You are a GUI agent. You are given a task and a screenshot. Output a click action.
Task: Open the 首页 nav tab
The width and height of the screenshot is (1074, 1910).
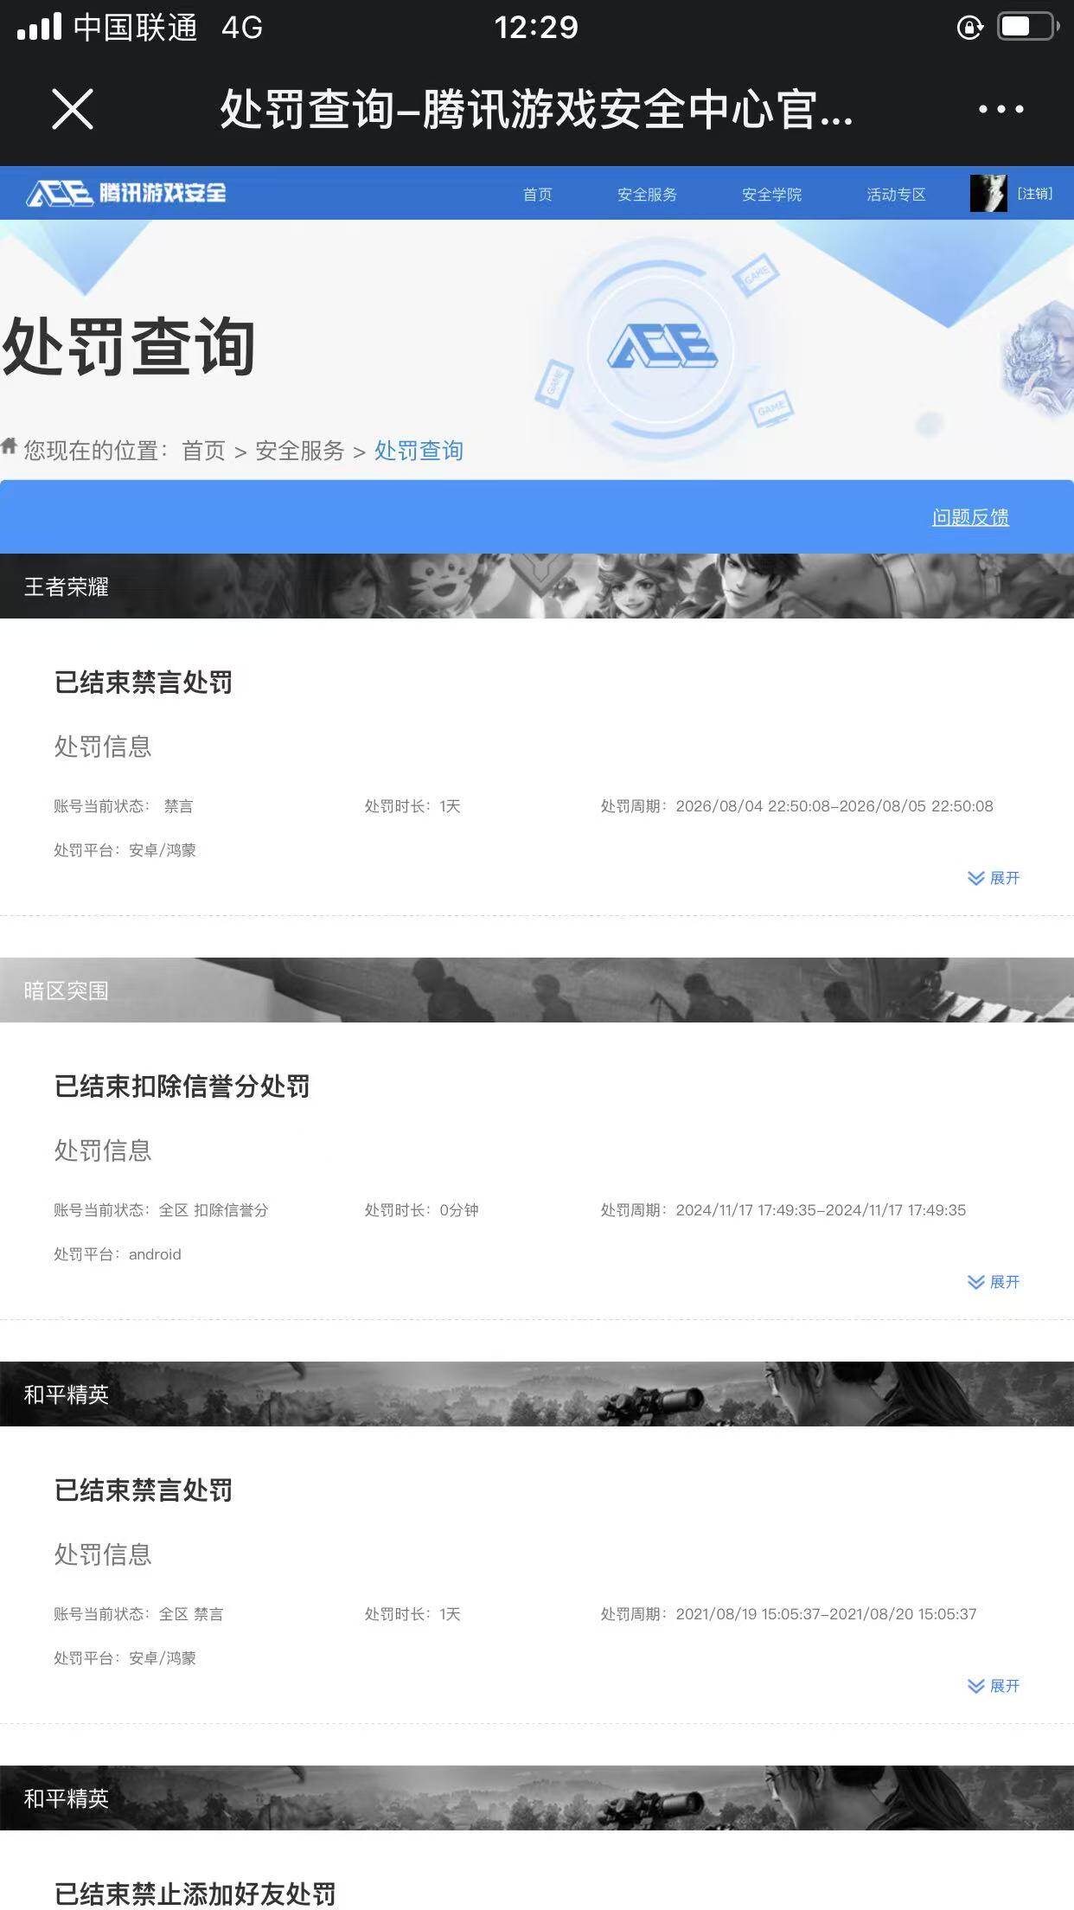pos(537,195)
